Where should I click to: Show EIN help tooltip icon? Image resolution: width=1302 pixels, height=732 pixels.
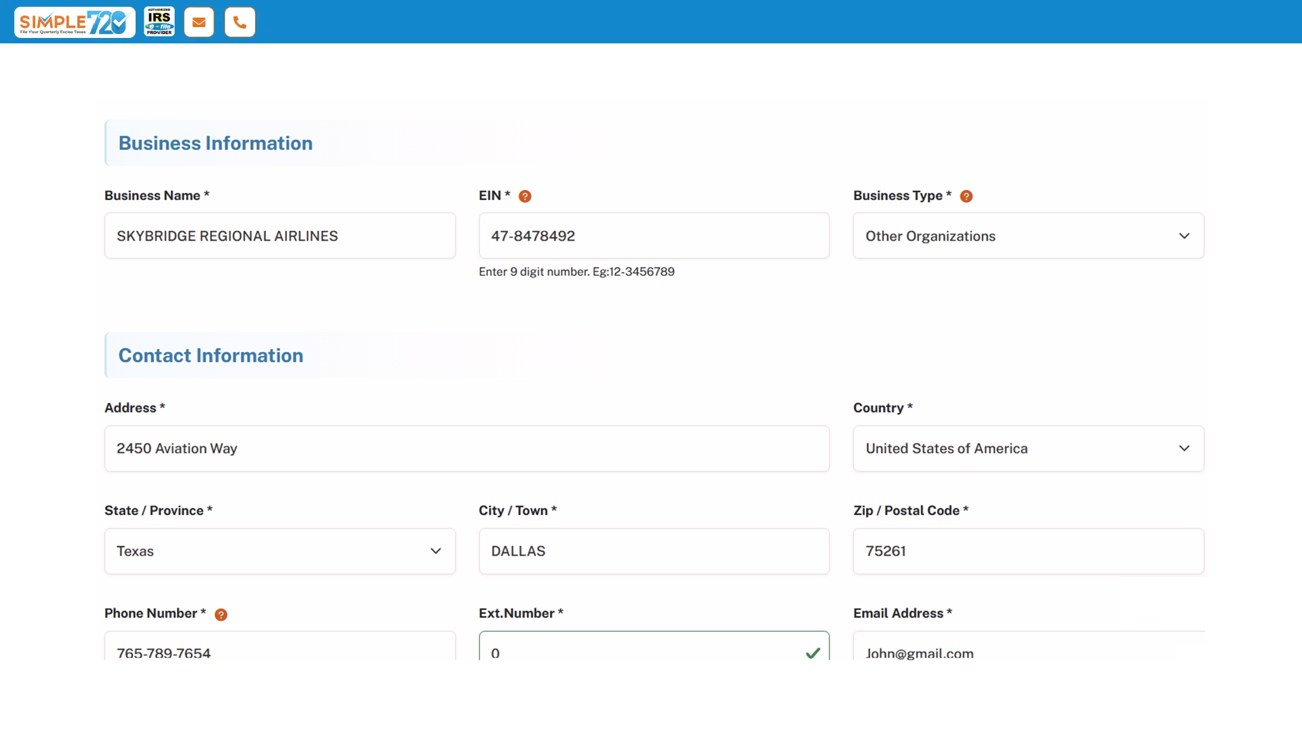pyautogui.click(x=525, y=196)
